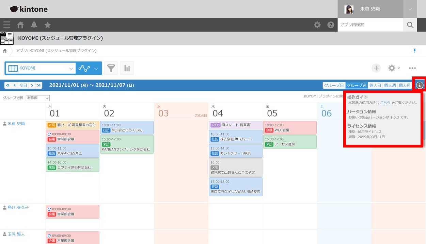Screen dimensions: 426x244
Task: Switch to the 個人月 view tab
Action: tap(405, 85)
